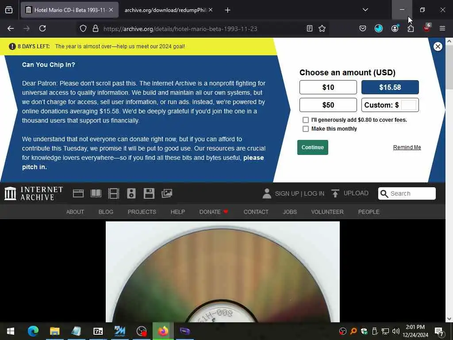
Task: Open the Extensions puzzle menu
Action: coord(411,28)
